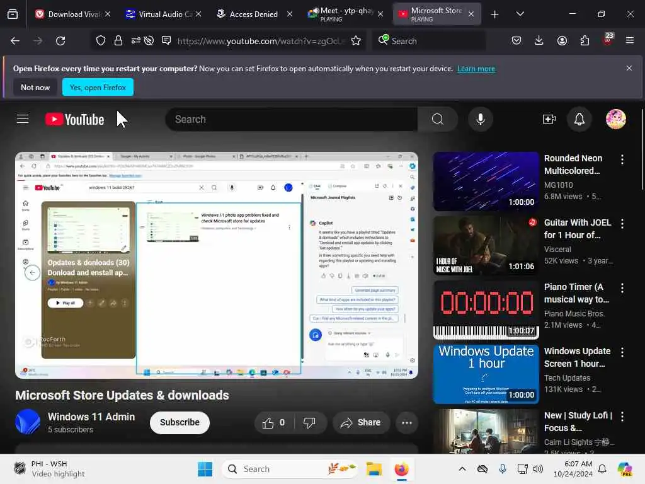Dislike the video with thumbs down
This screenshot has width=645, height=484.
click(309, 423)
